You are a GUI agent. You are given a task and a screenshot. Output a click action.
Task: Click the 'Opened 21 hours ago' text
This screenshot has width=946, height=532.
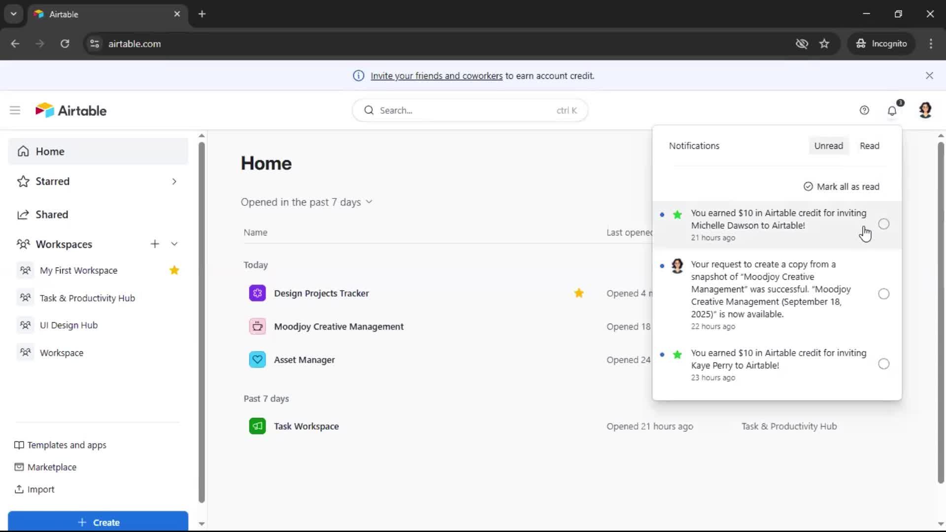click(x=649, y=426)
